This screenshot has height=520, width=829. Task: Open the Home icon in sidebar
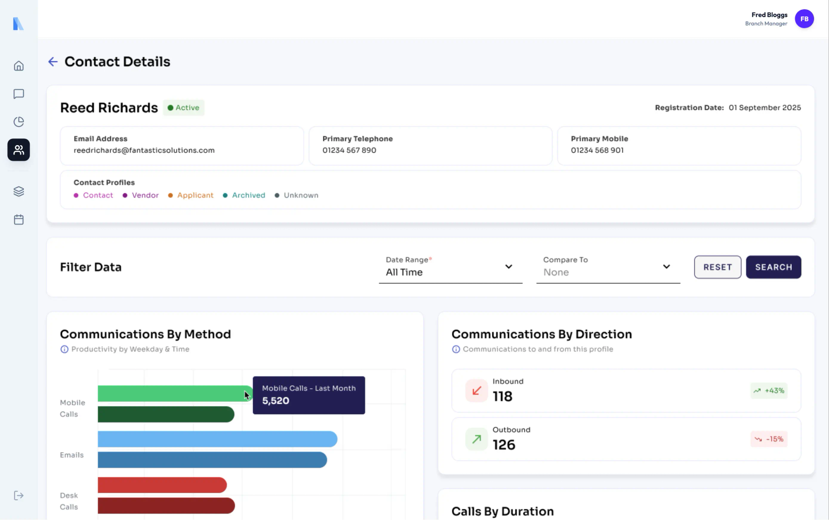point(19,66)
